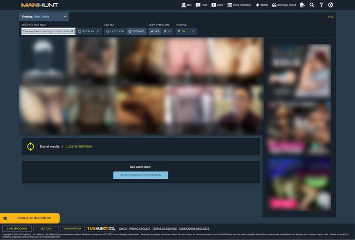Open the Chat section
The image size is (355, 240).
[201, 5]
